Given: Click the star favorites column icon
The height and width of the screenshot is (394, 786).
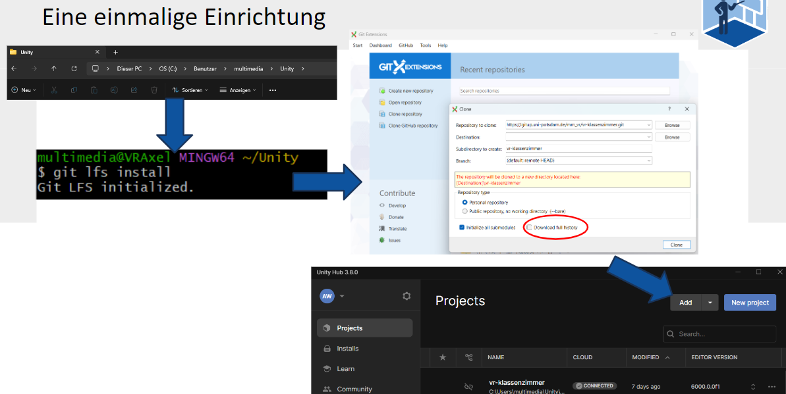Looking at the screenshot, I should point(443,357).
